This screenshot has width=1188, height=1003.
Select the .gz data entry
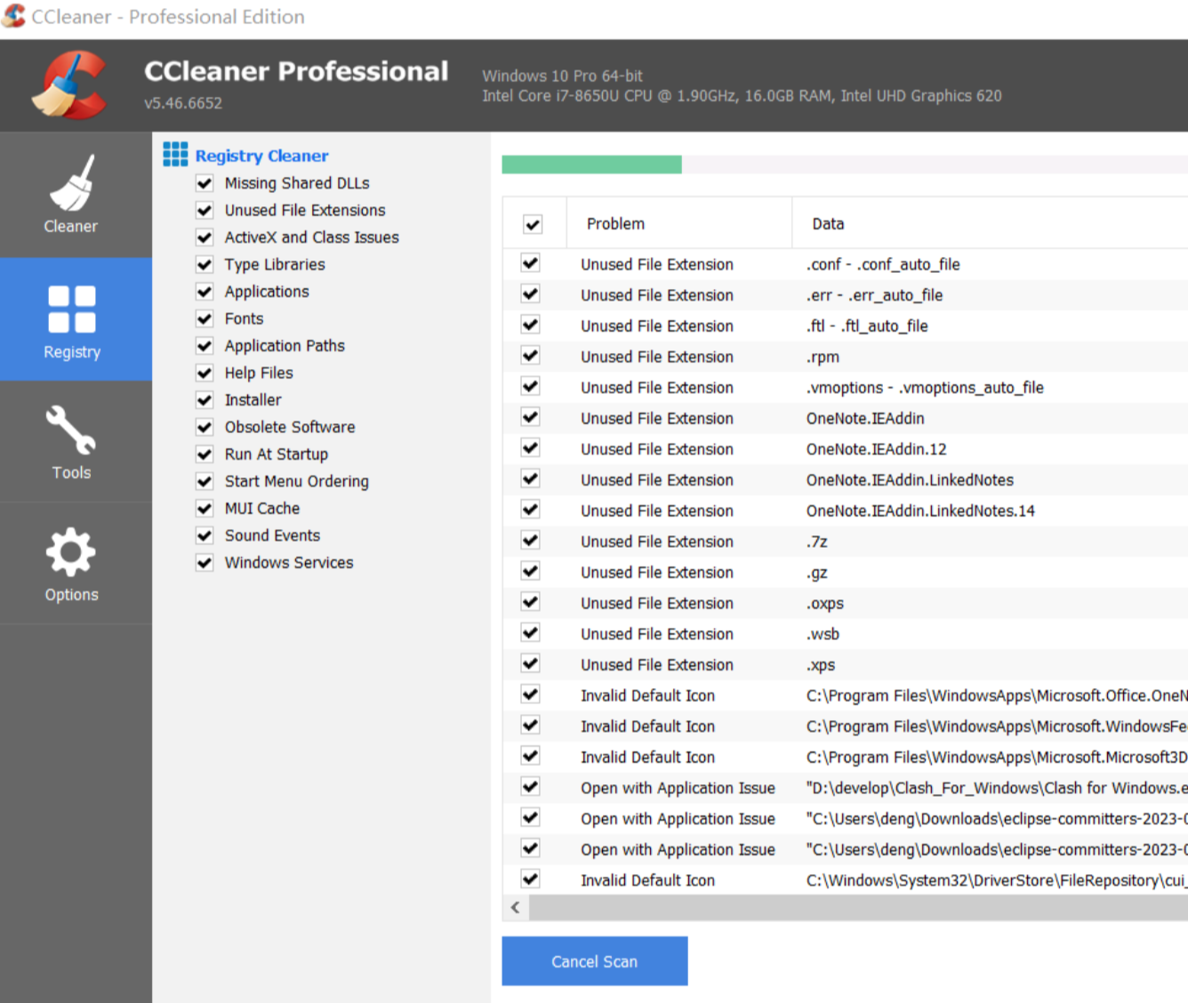pyautogui.click(x=817, y=573)
